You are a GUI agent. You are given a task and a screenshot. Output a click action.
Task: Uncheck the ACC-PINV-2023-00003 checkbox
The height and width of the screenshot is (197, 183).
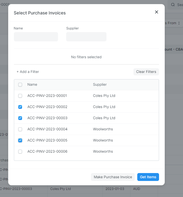tap(20, 118)
